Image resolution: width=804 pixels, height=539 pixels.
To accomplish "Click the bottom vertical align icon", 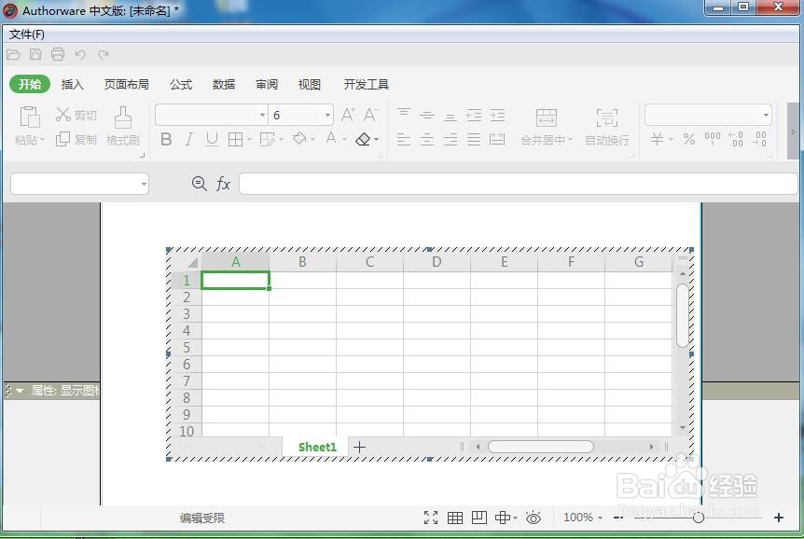I will [x=451, y=116].
